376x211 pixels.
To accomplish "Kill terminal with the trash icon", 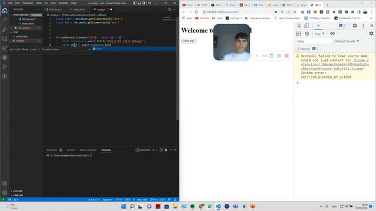I will [x=166, y=150].
